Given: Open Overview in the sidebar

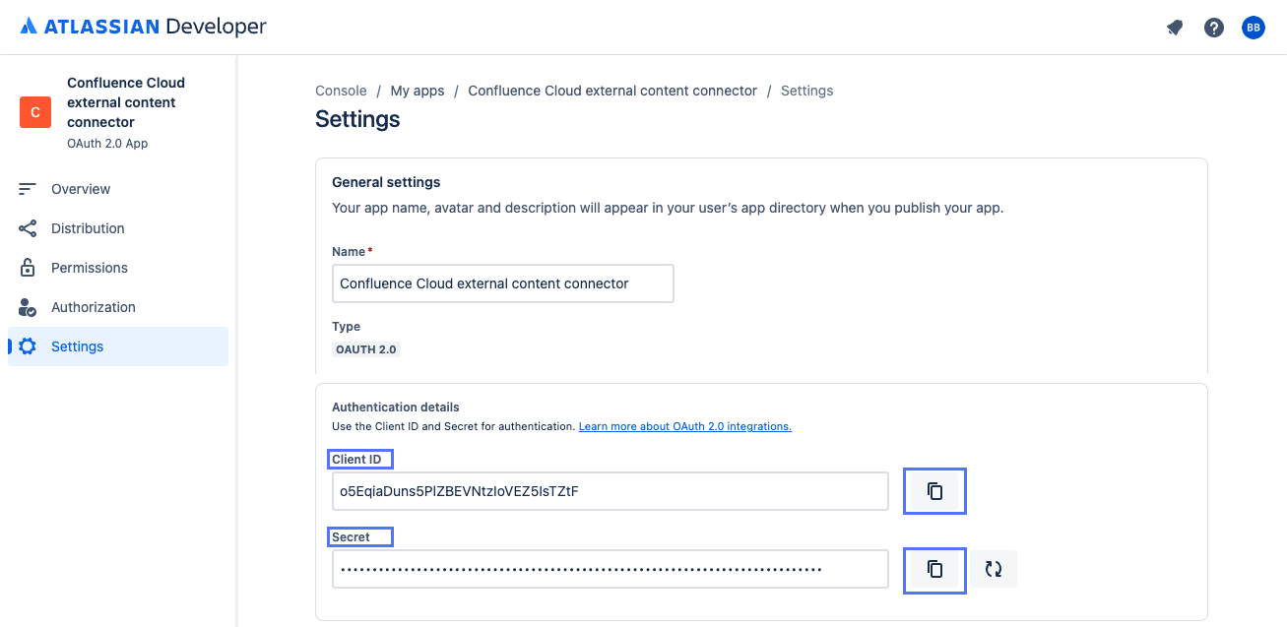Looking at the screenshot, I should pyautogui.click(x=118, y=189).
